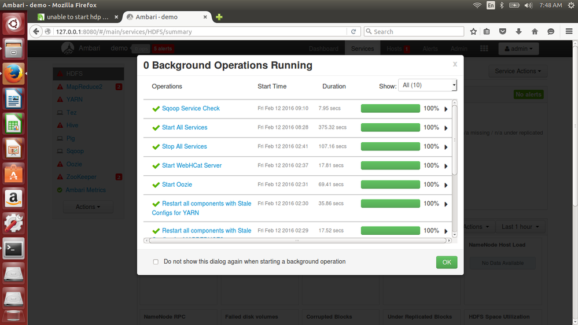Click the Firefox bookmark star icon
The width and height of the screenshot is (578, 325).
(473, 32)
